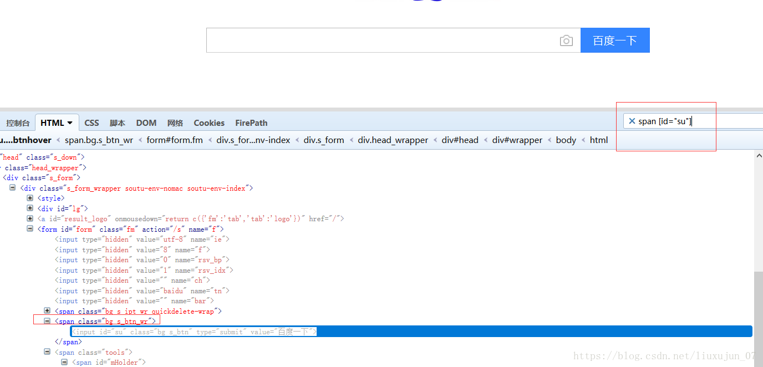The width and height of the screenshot is (763, 367).
Task: Clear the Firebug search with X icon
Action: (632, 121)
